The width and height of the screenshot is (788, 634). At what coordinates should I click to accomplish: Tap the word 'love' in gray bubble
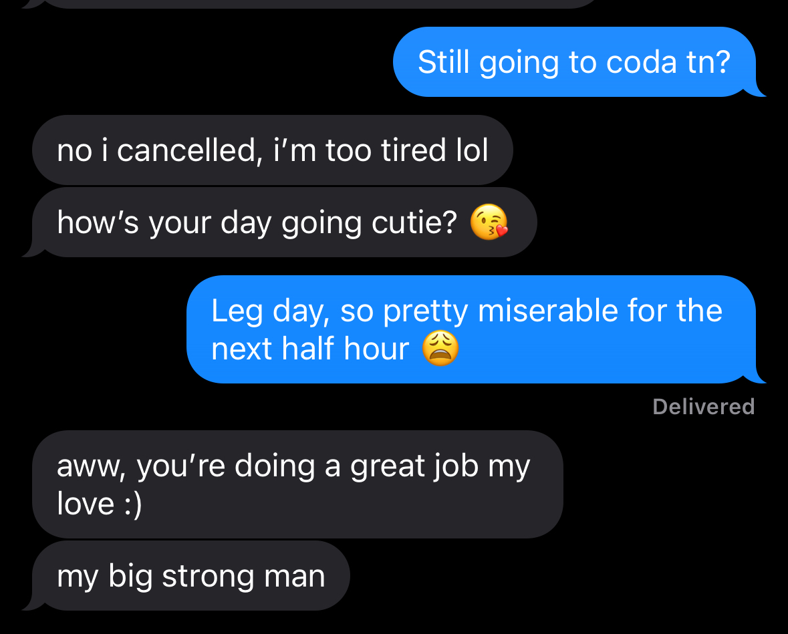click(86, 504)
